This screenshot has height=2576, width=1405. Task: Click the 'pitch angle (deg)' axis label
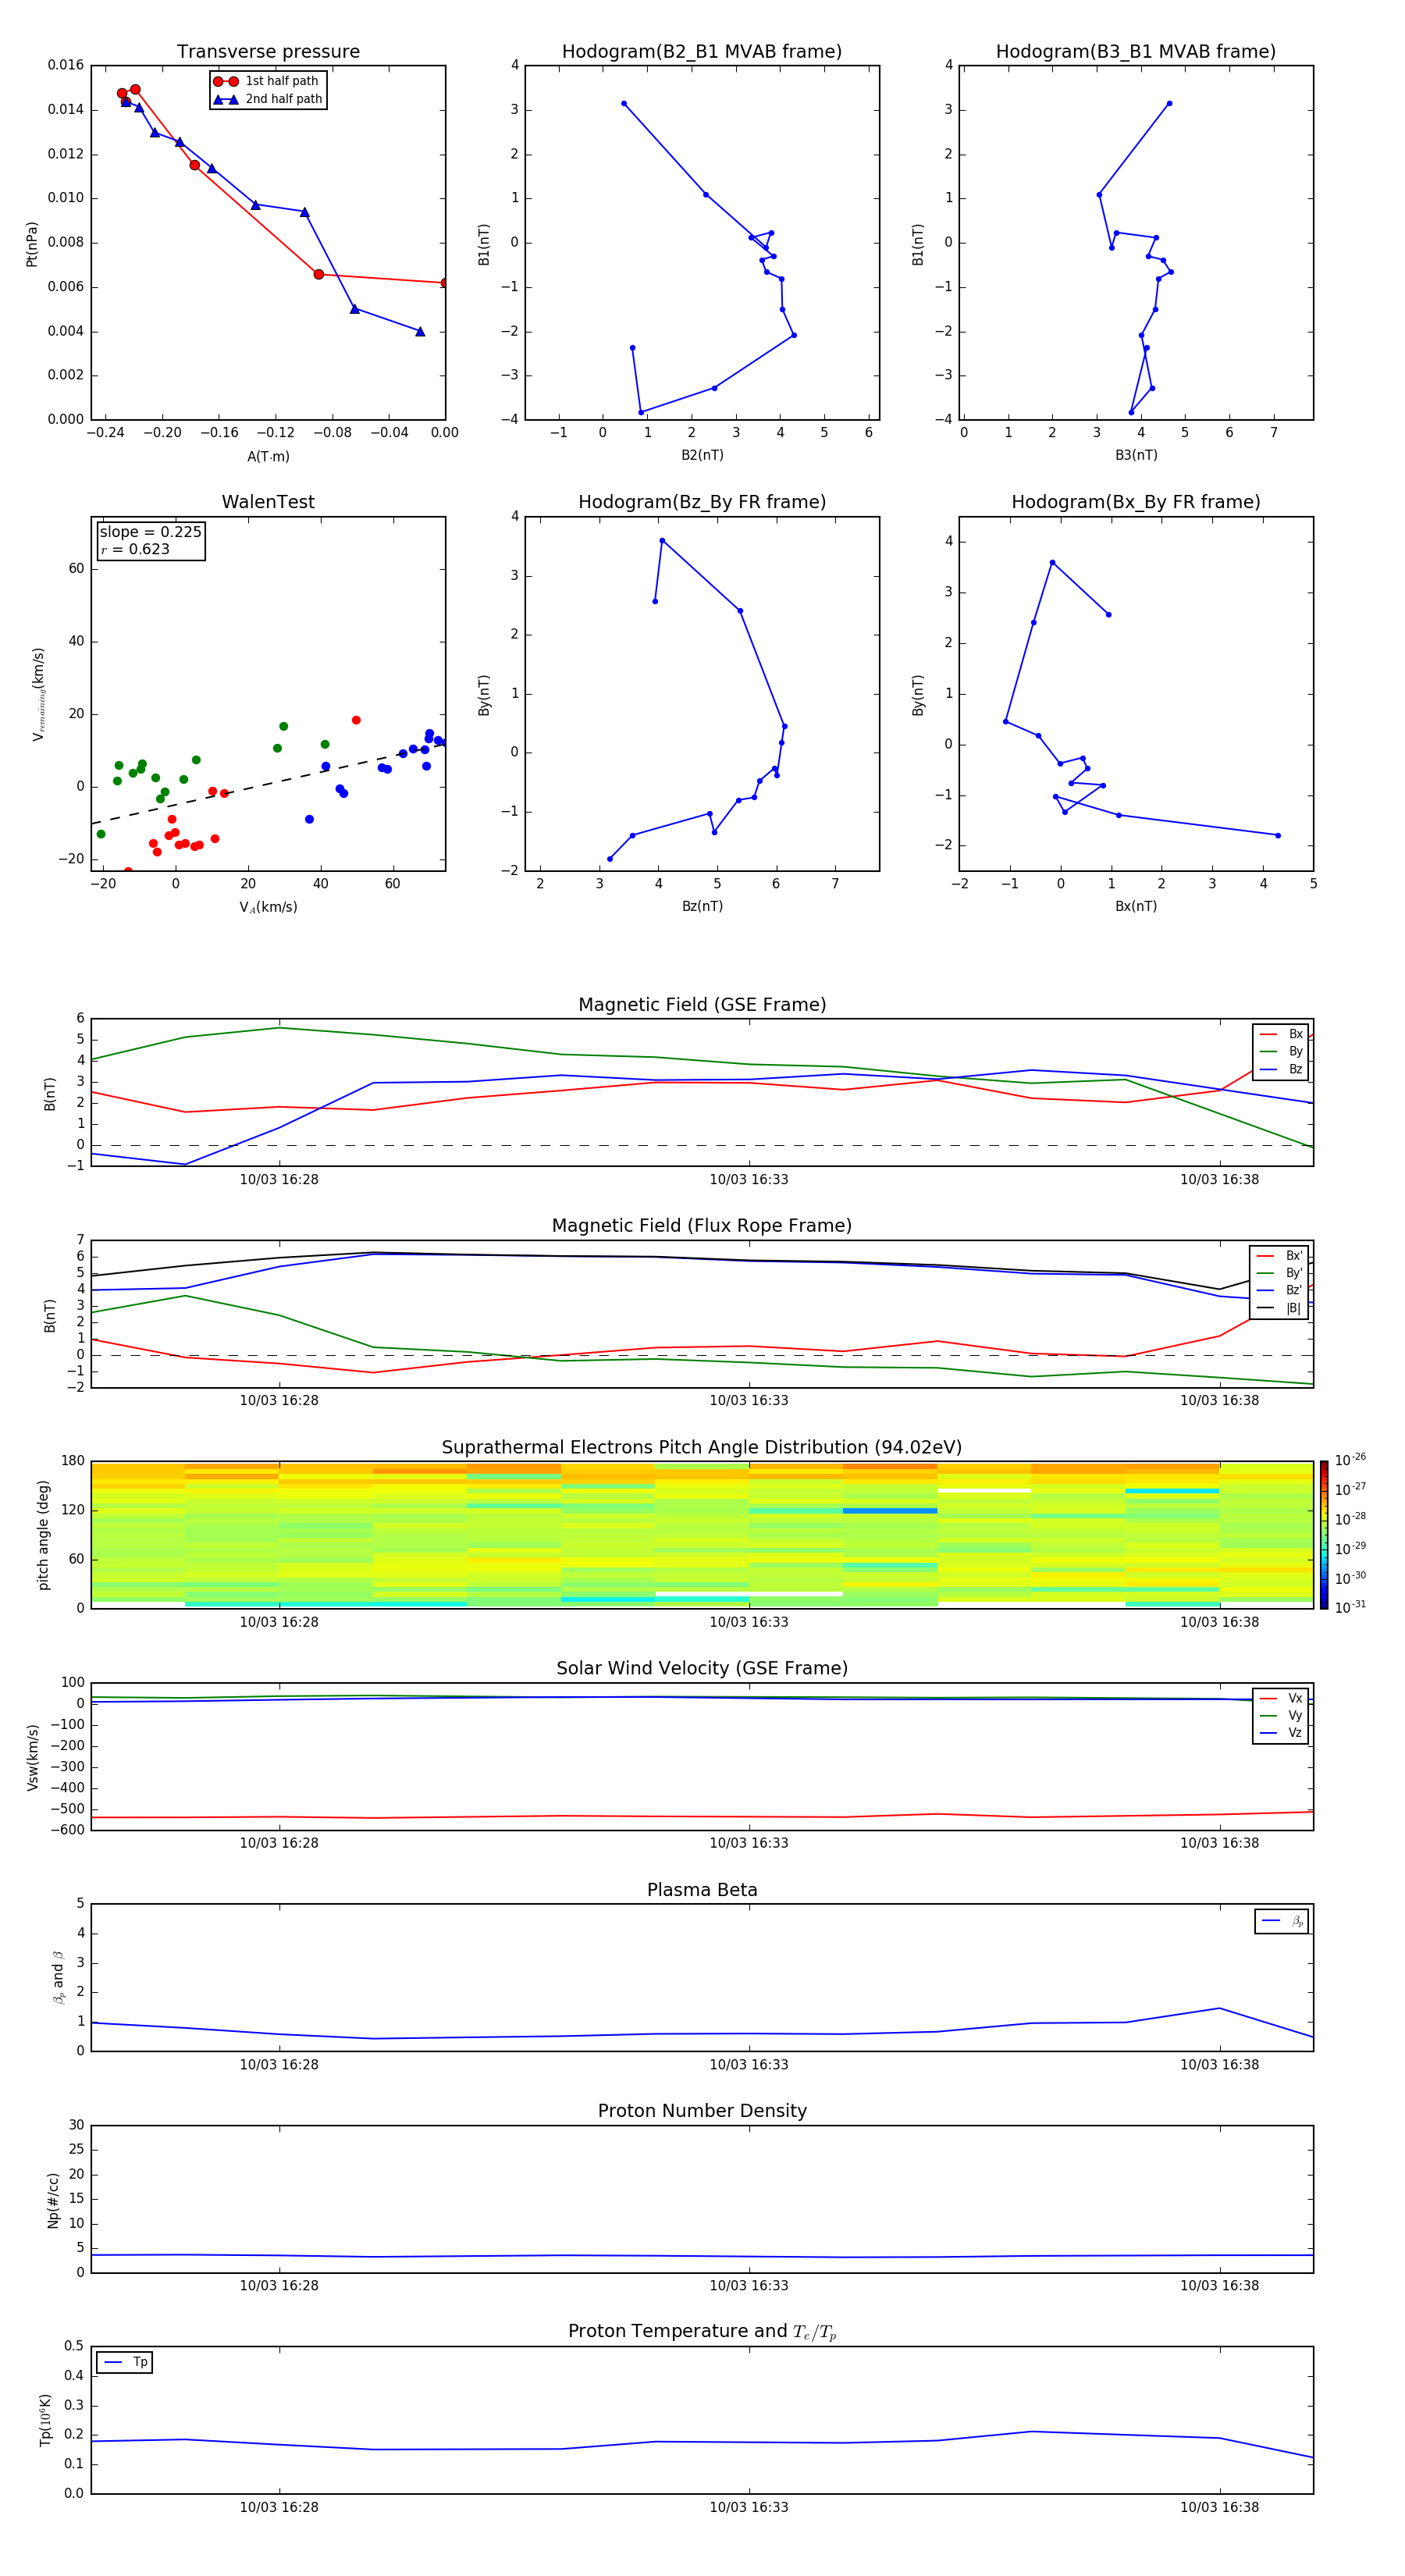pos(43,1535)
